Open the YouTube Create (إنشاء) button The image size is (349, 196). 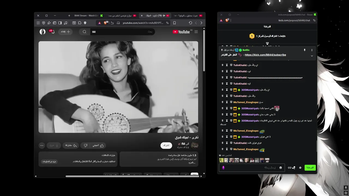[x=65, y=32]
